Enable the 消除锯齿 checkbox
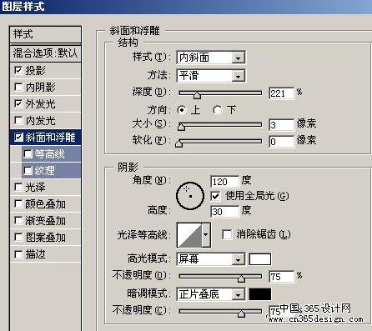372x331 pixels. pyautogui.click(x=227, y=234)
